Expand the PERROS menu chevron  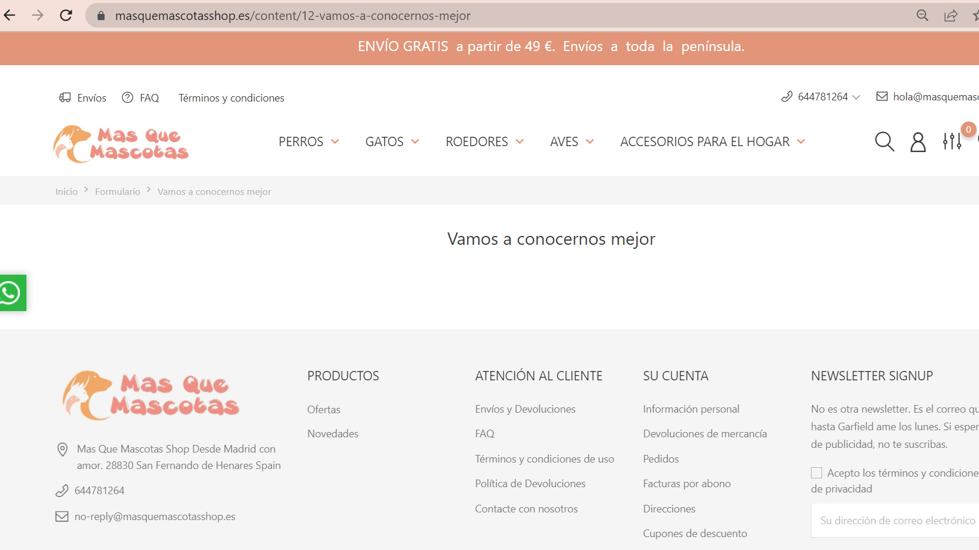point(335,141)
